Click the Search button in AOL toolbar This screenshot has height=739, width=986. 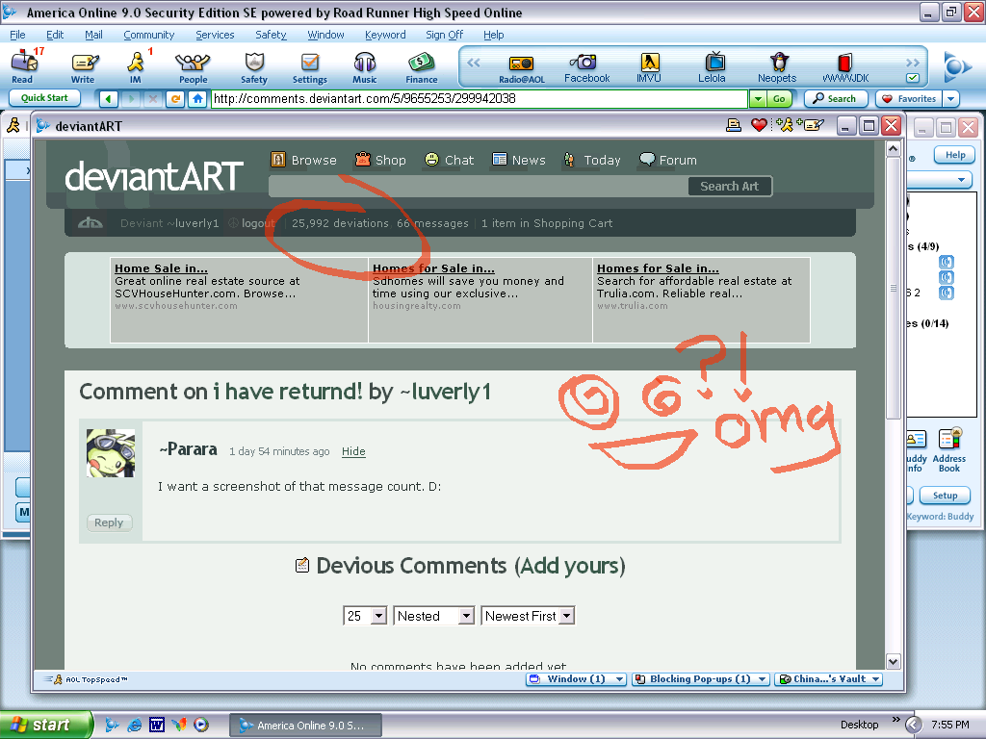coord(836,99)
